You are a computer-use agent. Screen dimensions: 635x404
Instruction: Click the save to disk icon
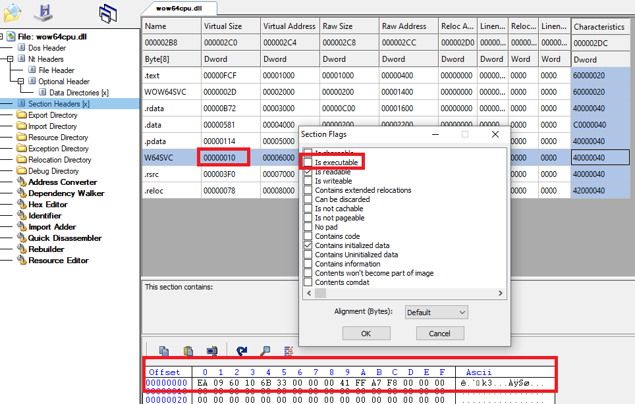coord(43,13)
